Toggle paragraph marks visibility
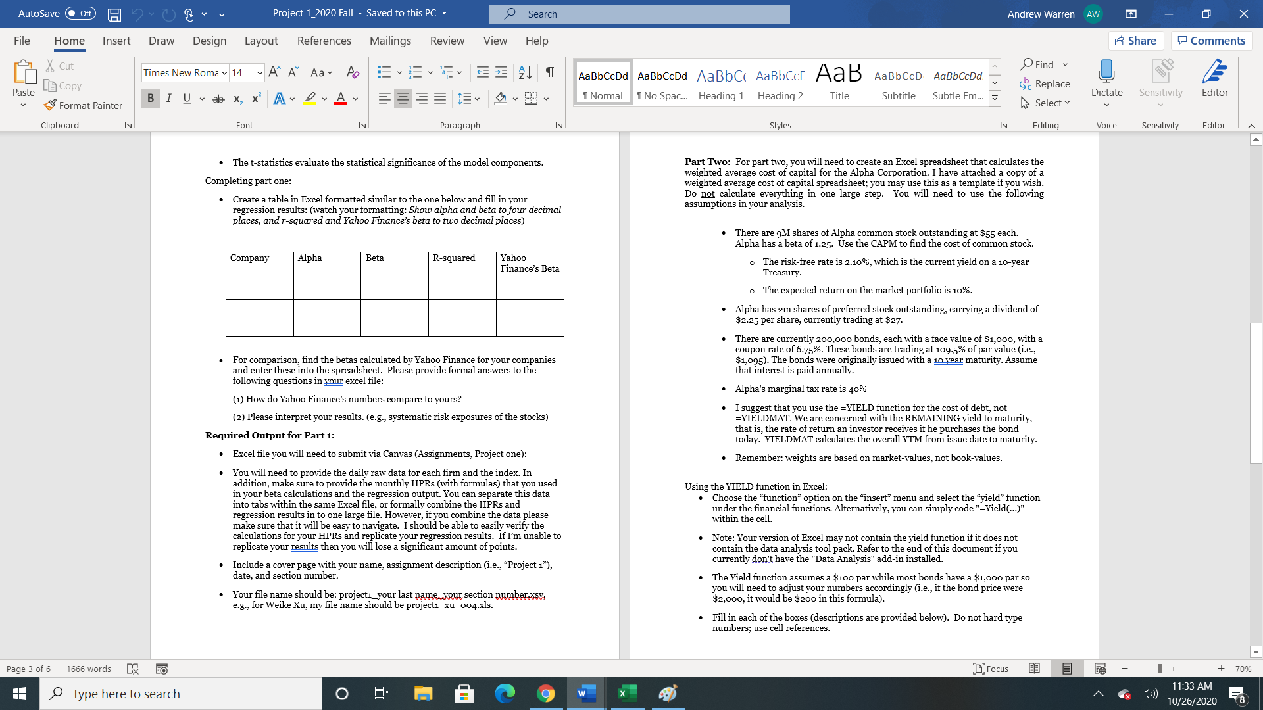 click(x=550, y=72)
